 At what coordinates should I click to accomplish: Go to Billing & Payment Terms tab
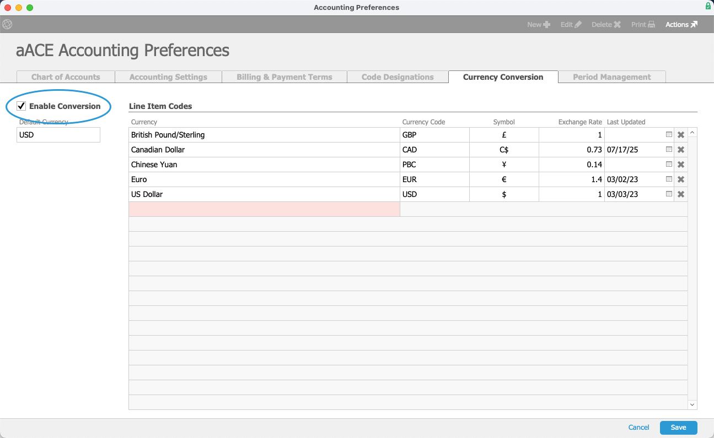[x=284, y=77]
